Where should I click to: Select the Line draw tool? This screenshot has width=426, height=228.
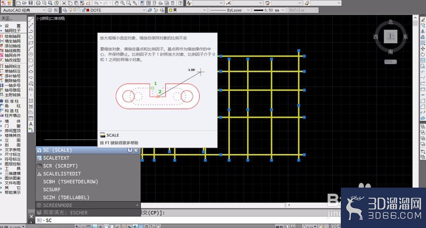coord(31,20)
